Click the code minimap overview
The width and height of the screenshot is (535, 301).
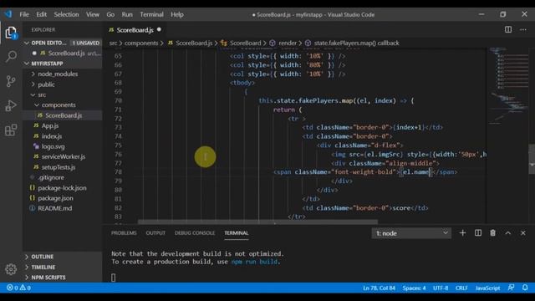point(507,87)
